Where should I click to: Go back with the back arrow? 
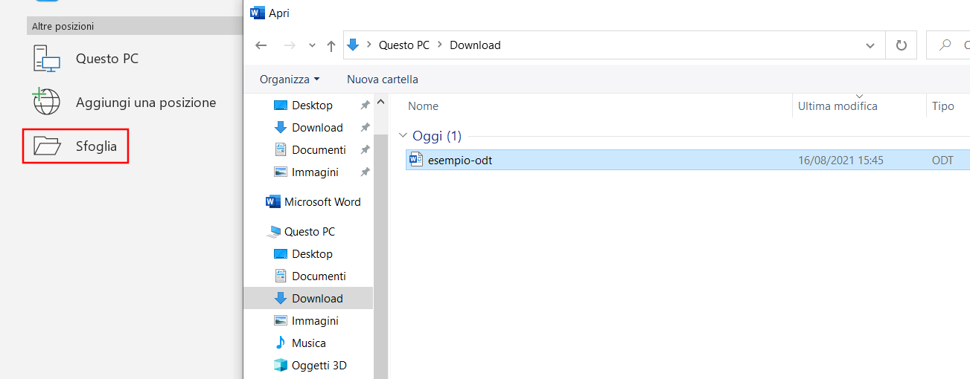click(261, 45)
